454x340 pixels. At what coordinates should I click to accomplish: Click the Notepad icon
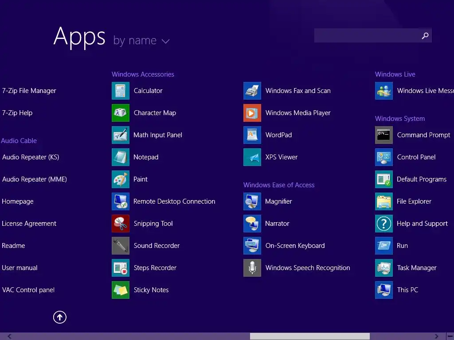pyautogui.click(x=121, y=157)
